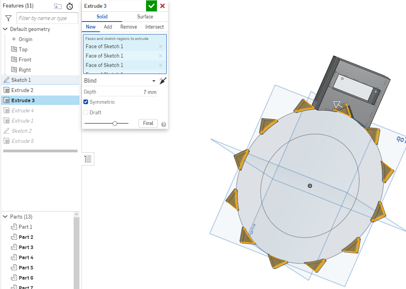Click the feature list rollback bar
The image size is (406, 289).
pyautogui.click(x=40, y=151)
